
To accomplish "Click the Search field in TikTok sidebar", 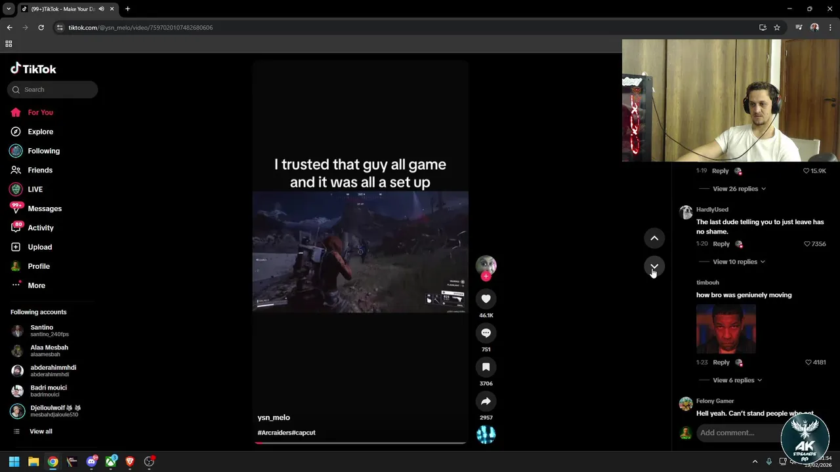I will (x=52, y=90).
